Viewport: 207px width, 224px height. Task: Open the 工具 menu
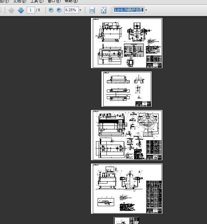click(37, 1)
